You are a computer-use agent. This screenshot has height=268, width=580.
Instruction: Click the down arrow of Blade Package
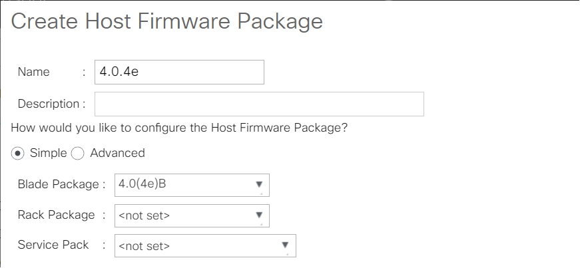click(x=259, y=184)
